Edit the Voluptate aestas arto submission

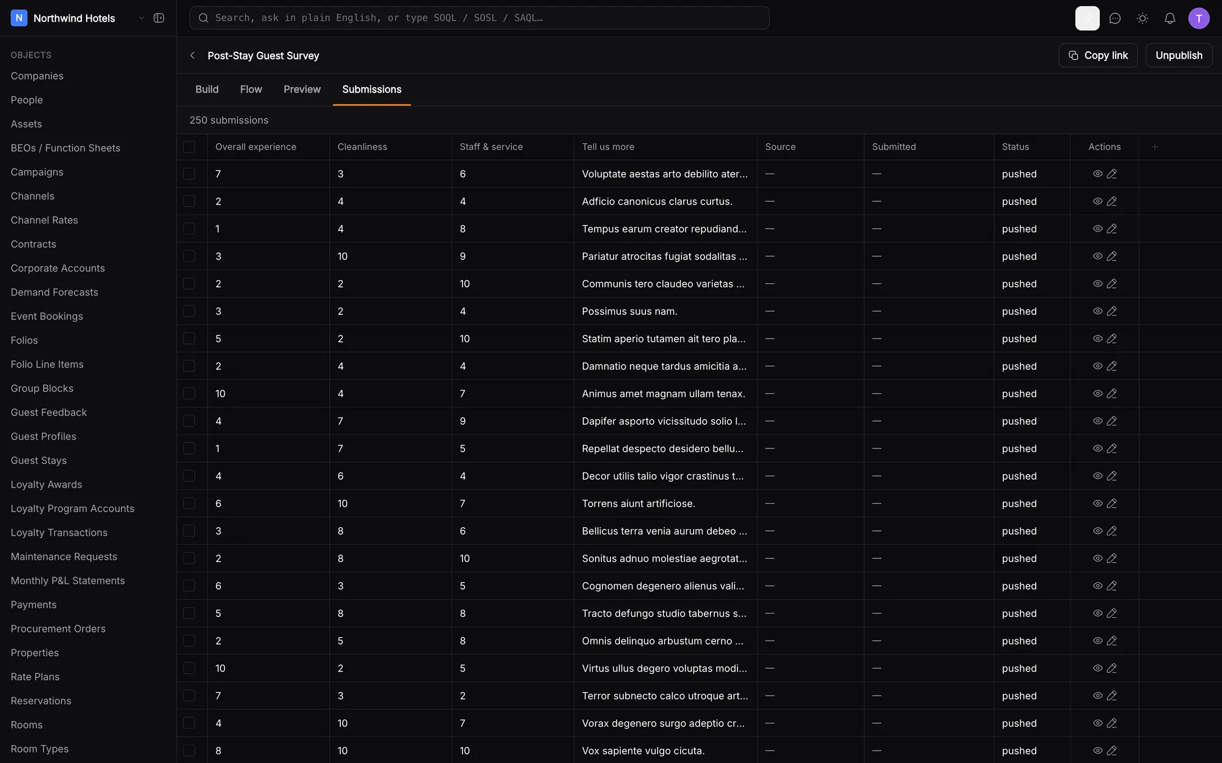1112,174
